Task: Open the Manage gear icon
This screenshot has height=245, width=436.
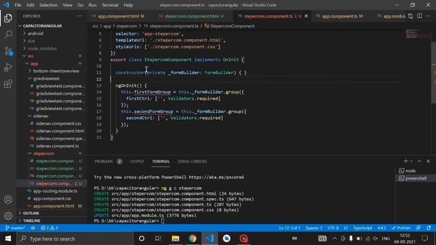Action: (8, 216)
